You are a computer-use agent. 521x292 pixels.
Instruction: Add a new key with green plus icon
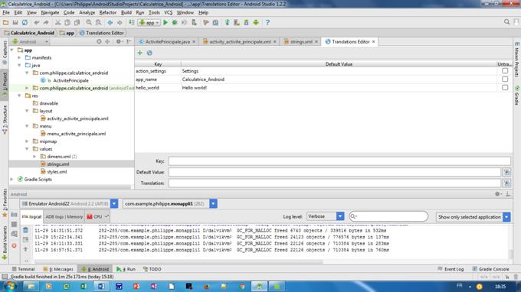(140, 53)
